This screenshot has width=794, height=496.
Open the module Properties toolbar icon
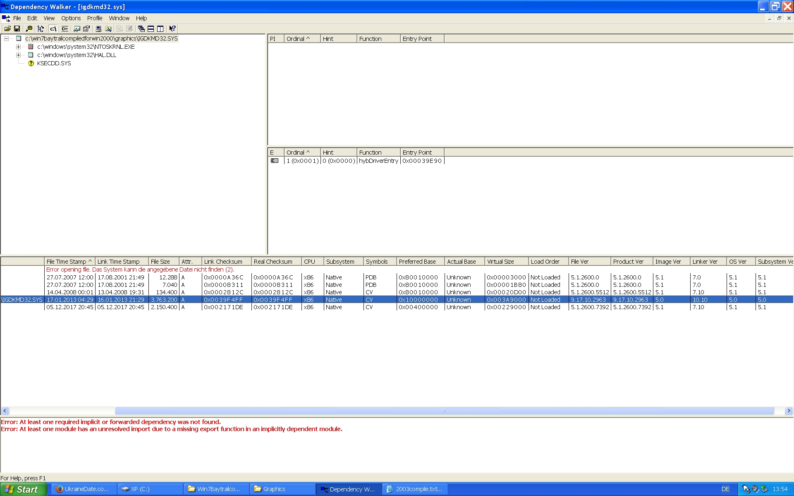click(86, 29)
